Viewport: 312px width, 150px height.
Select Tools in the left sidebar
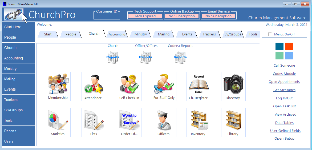click(x=18, y=120)
